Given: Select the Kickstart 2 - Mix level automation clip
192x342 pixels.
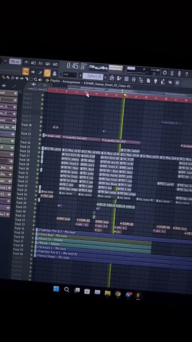Looking at the screenshot, I should [113, 253].
